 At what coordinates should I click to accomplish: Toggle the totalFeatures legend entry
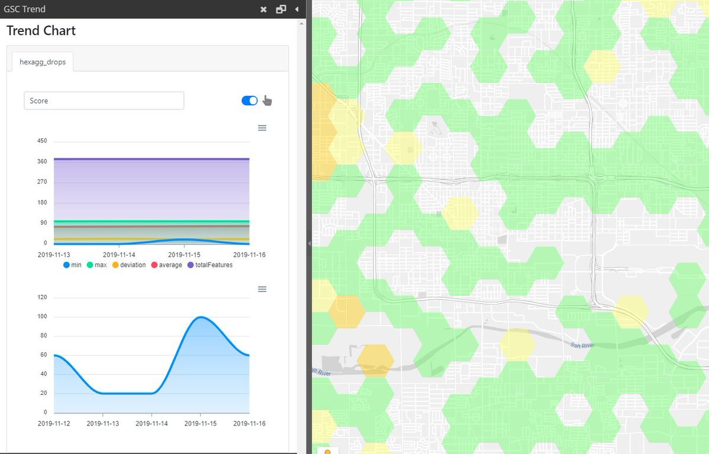210,265
